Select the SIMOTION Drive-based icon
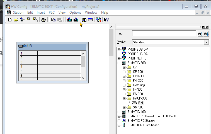The height and width of the screenshot is (134, 211). 124,125
